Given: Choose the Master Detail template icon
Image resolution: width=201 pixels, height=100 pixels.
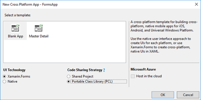Looking at the screenshot, I should click(x=39, y=28).
